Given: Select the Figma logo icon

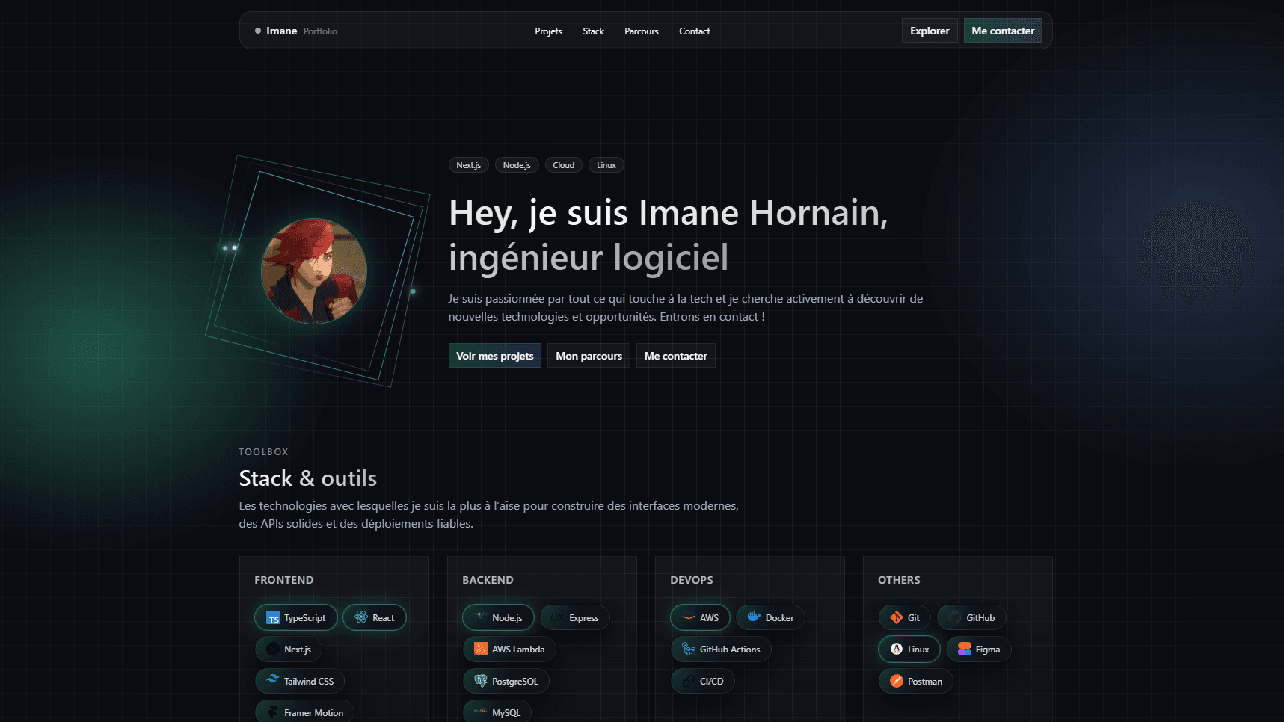Looking at the screenshot, I should point(964,650).
